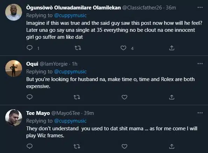Retweet Oqui's tweet about Rolex
Screen dimensions: 208x153
77,97
